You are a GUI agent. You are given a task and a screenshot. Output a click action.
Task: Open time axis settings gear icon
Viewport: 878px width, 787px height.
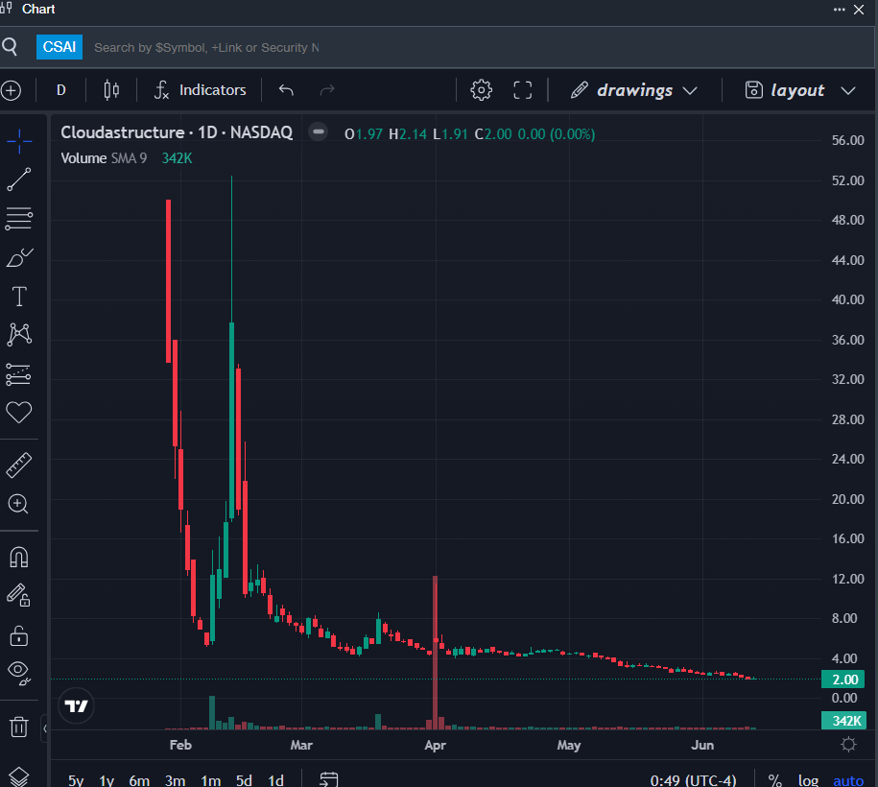coord(849,745)
